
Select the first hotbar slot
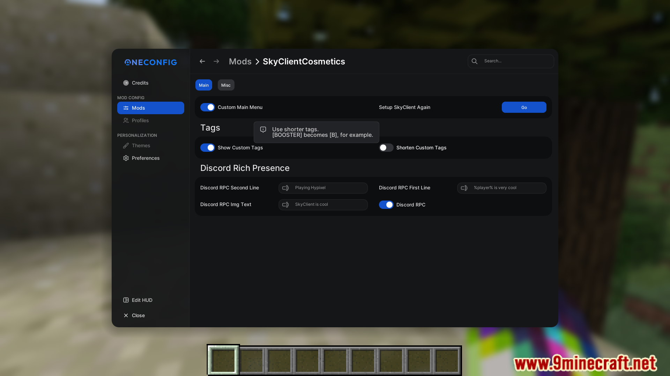click(x=223, y=361)
